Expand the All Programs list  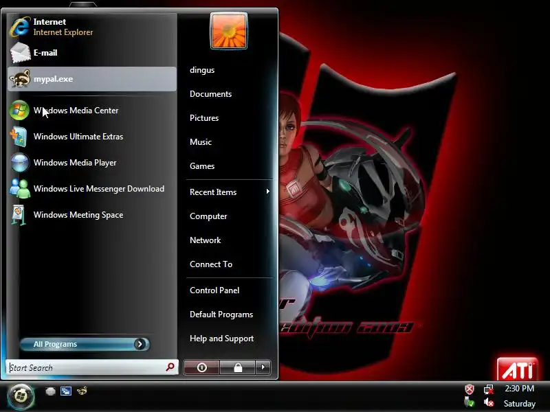click(x=85, y=344)
